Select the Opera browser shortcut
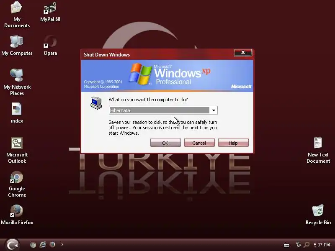 [50, 46]
